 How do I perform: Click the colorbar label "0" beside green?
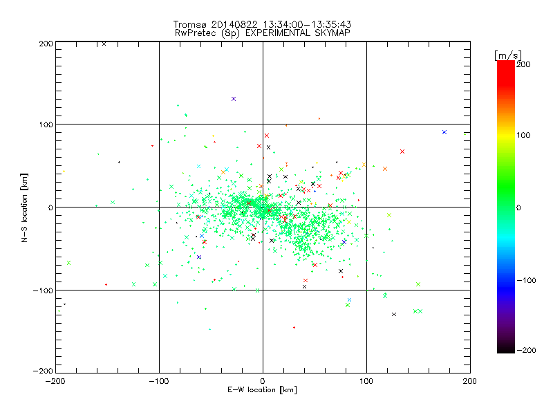point(518,208)
